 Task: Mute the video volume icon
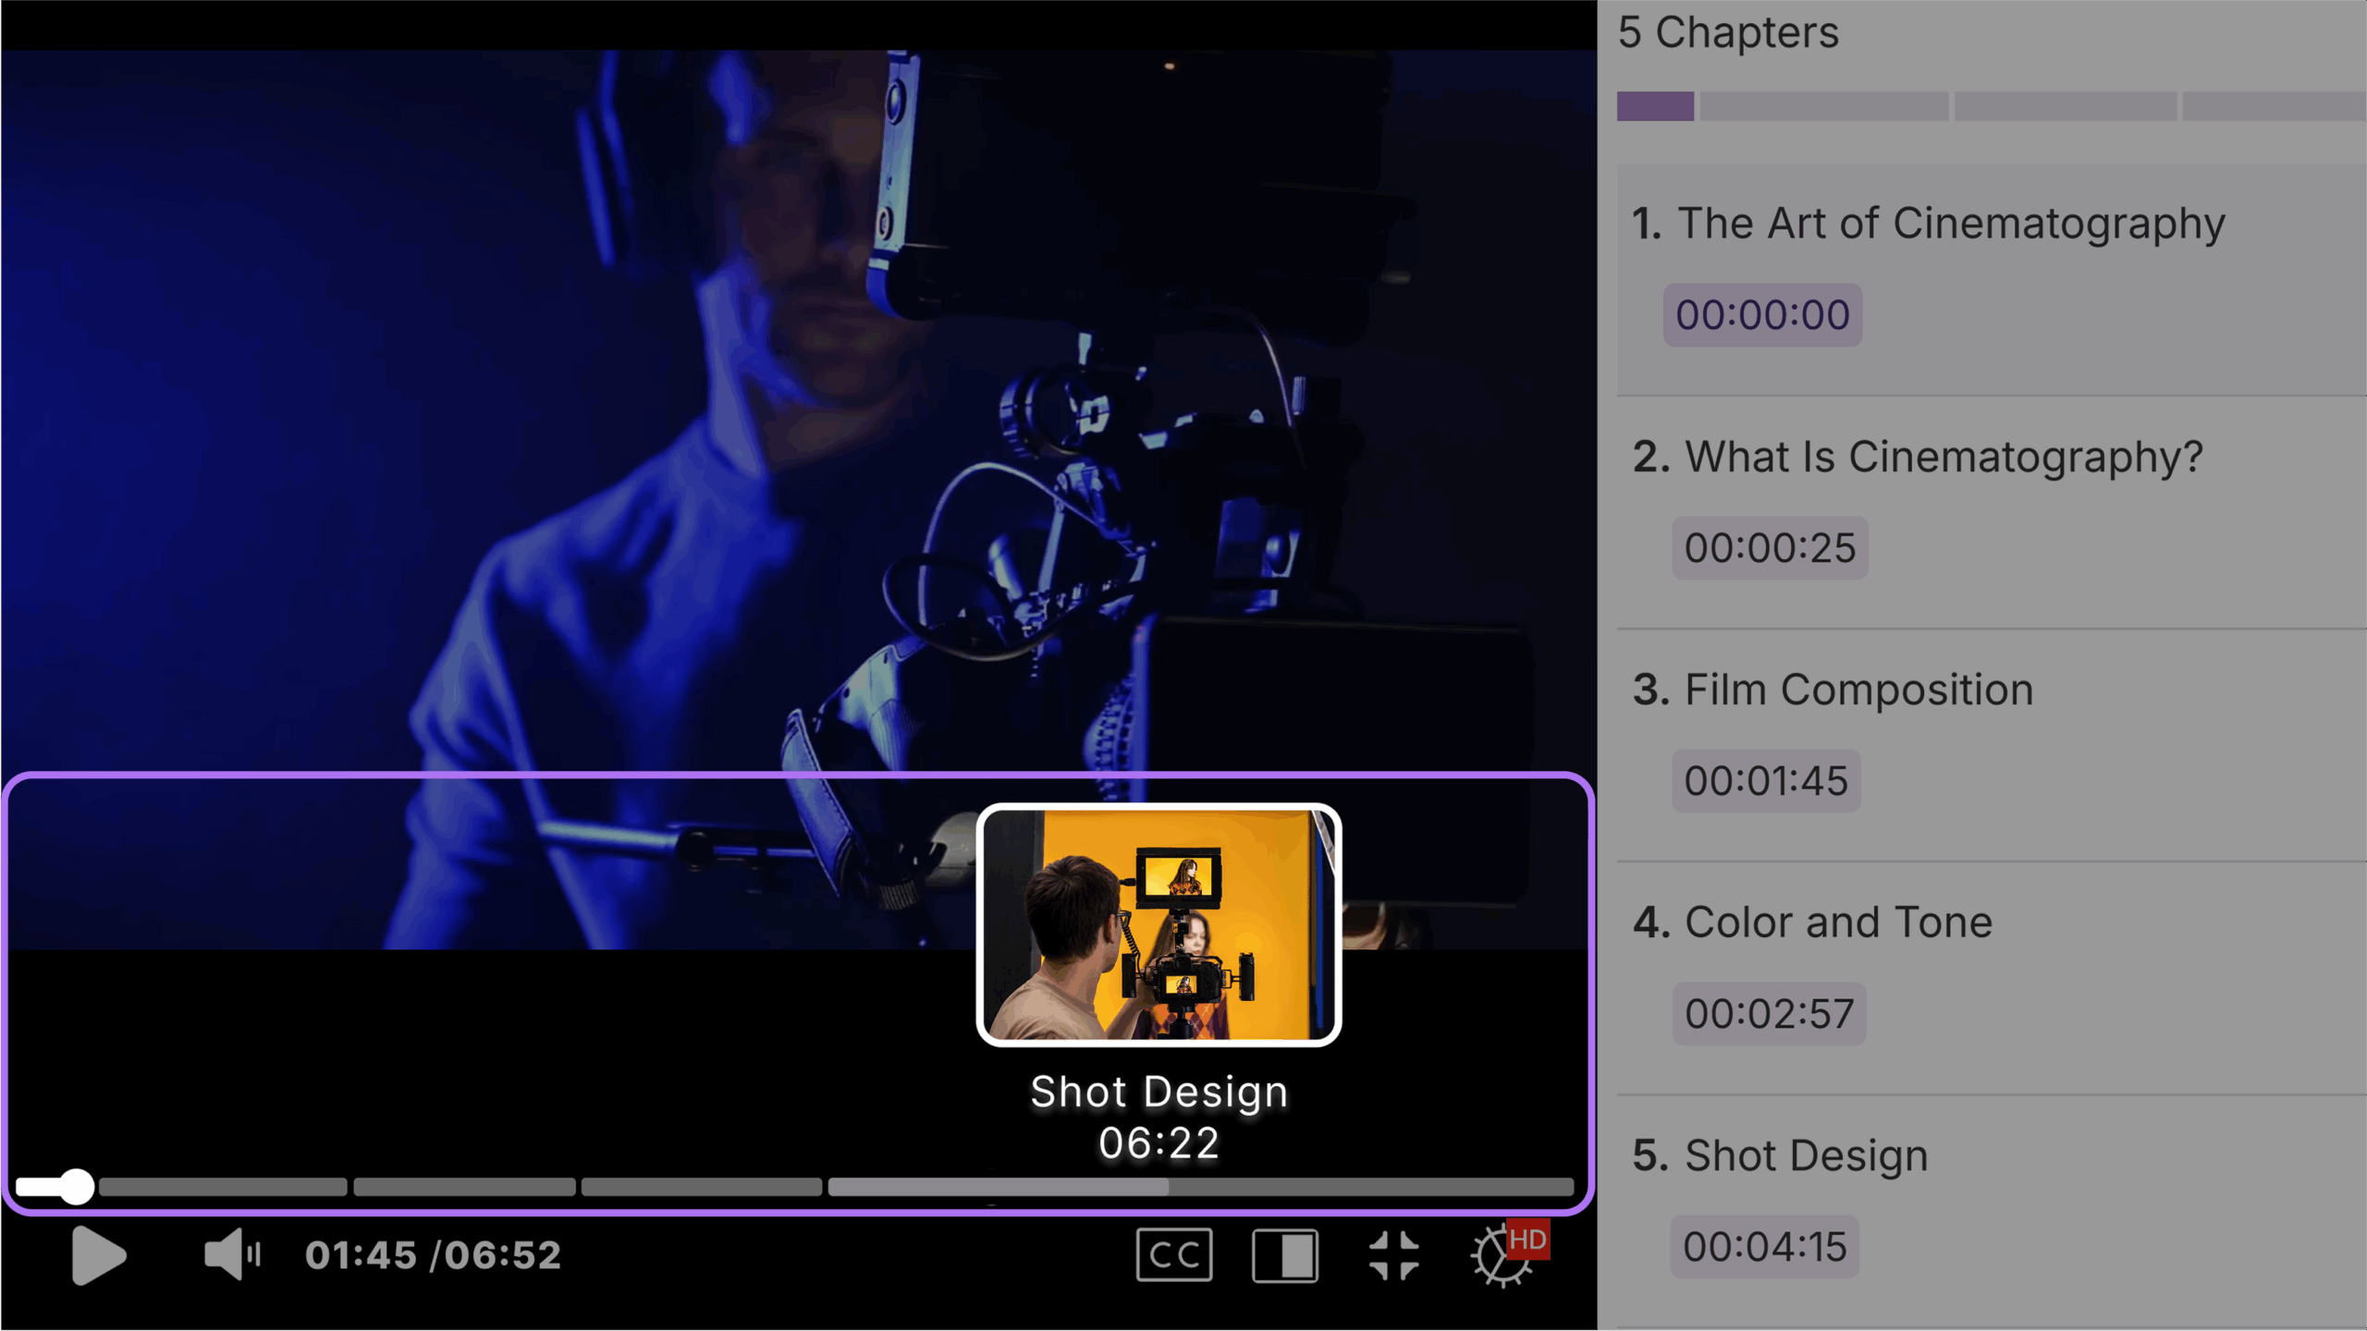pyautogui.click(x=231, y=1255)
